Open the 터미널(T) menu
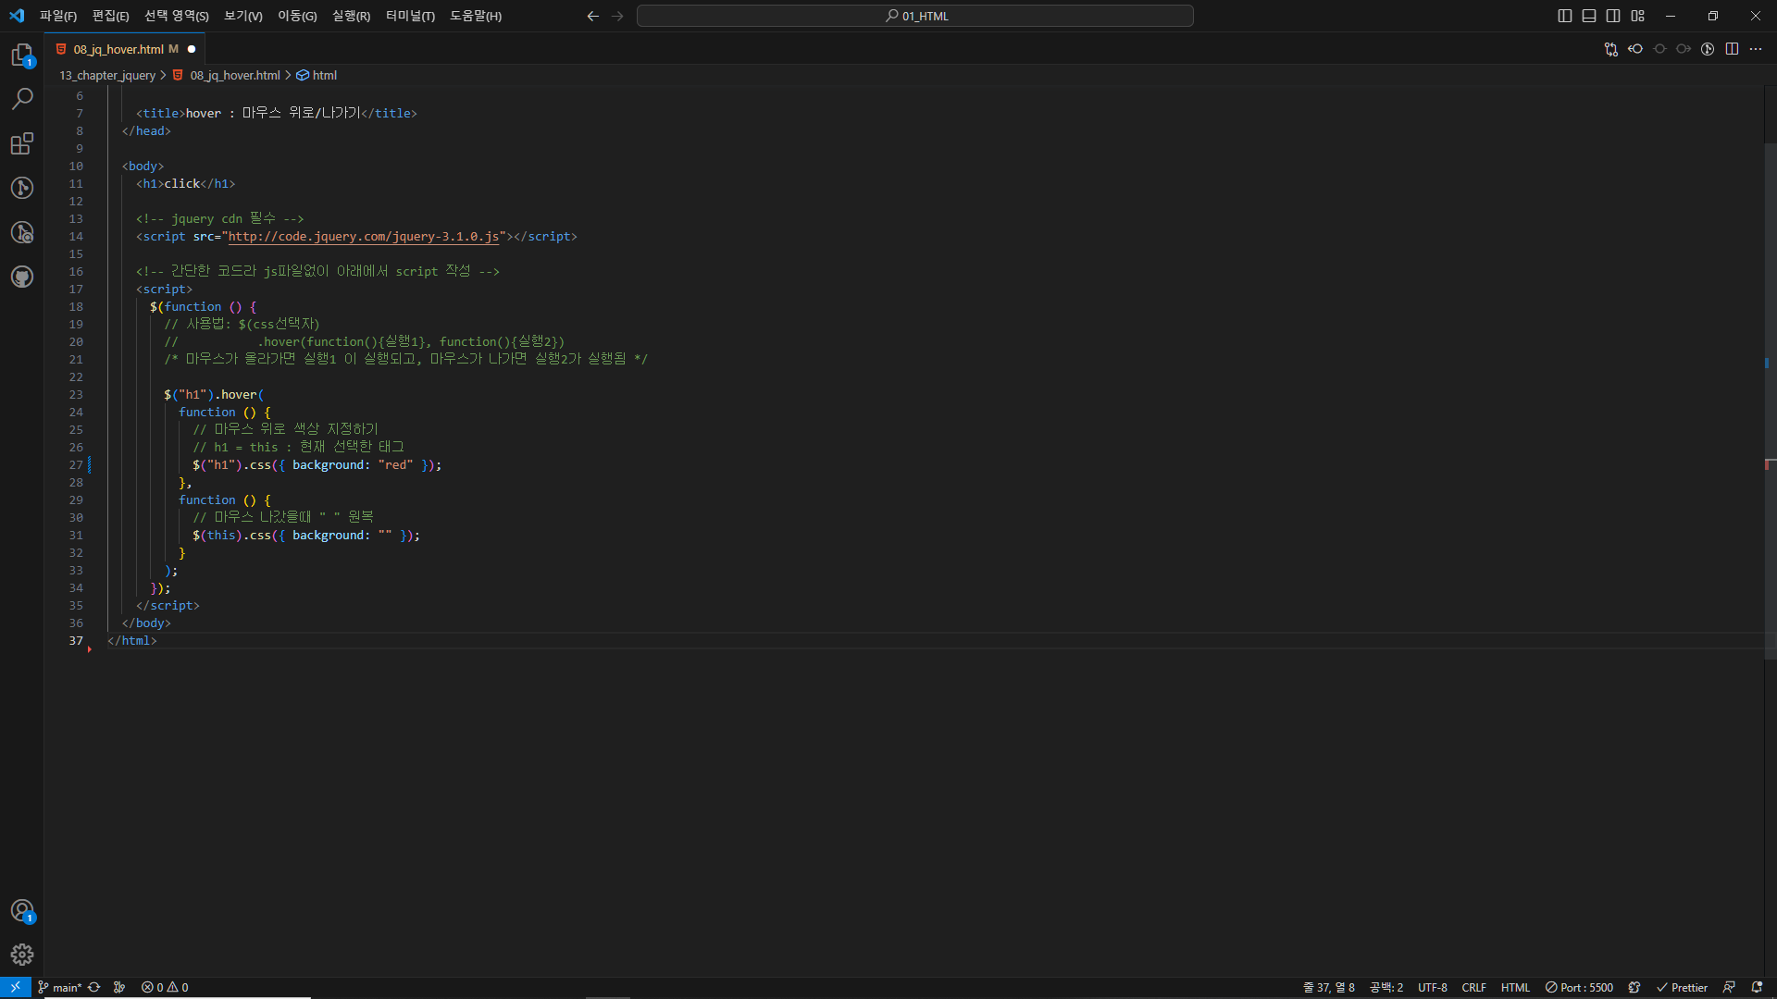The image size is (1777, 999). click(x=410, y=16)
